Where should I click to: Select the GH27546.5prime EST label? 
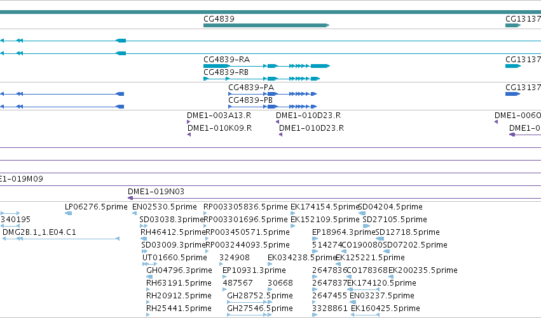tap(260, 309)
